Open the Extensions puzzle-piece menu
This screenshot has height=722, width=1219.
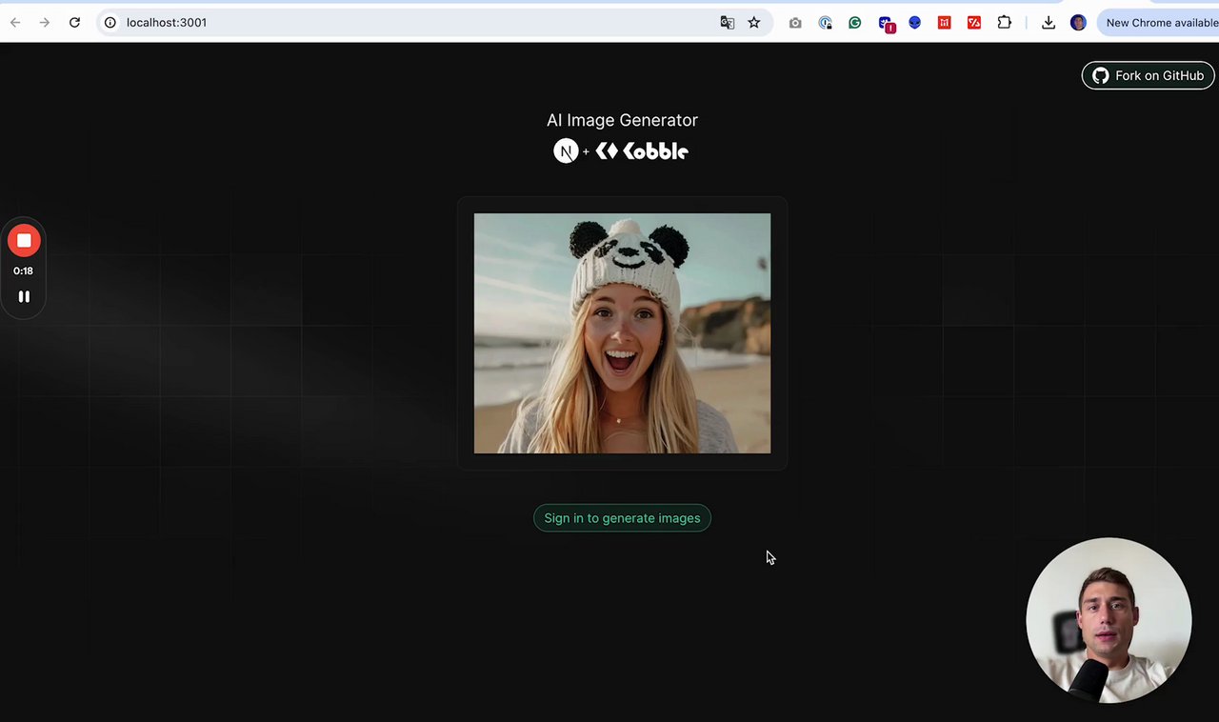click(x=1004, y=23)
